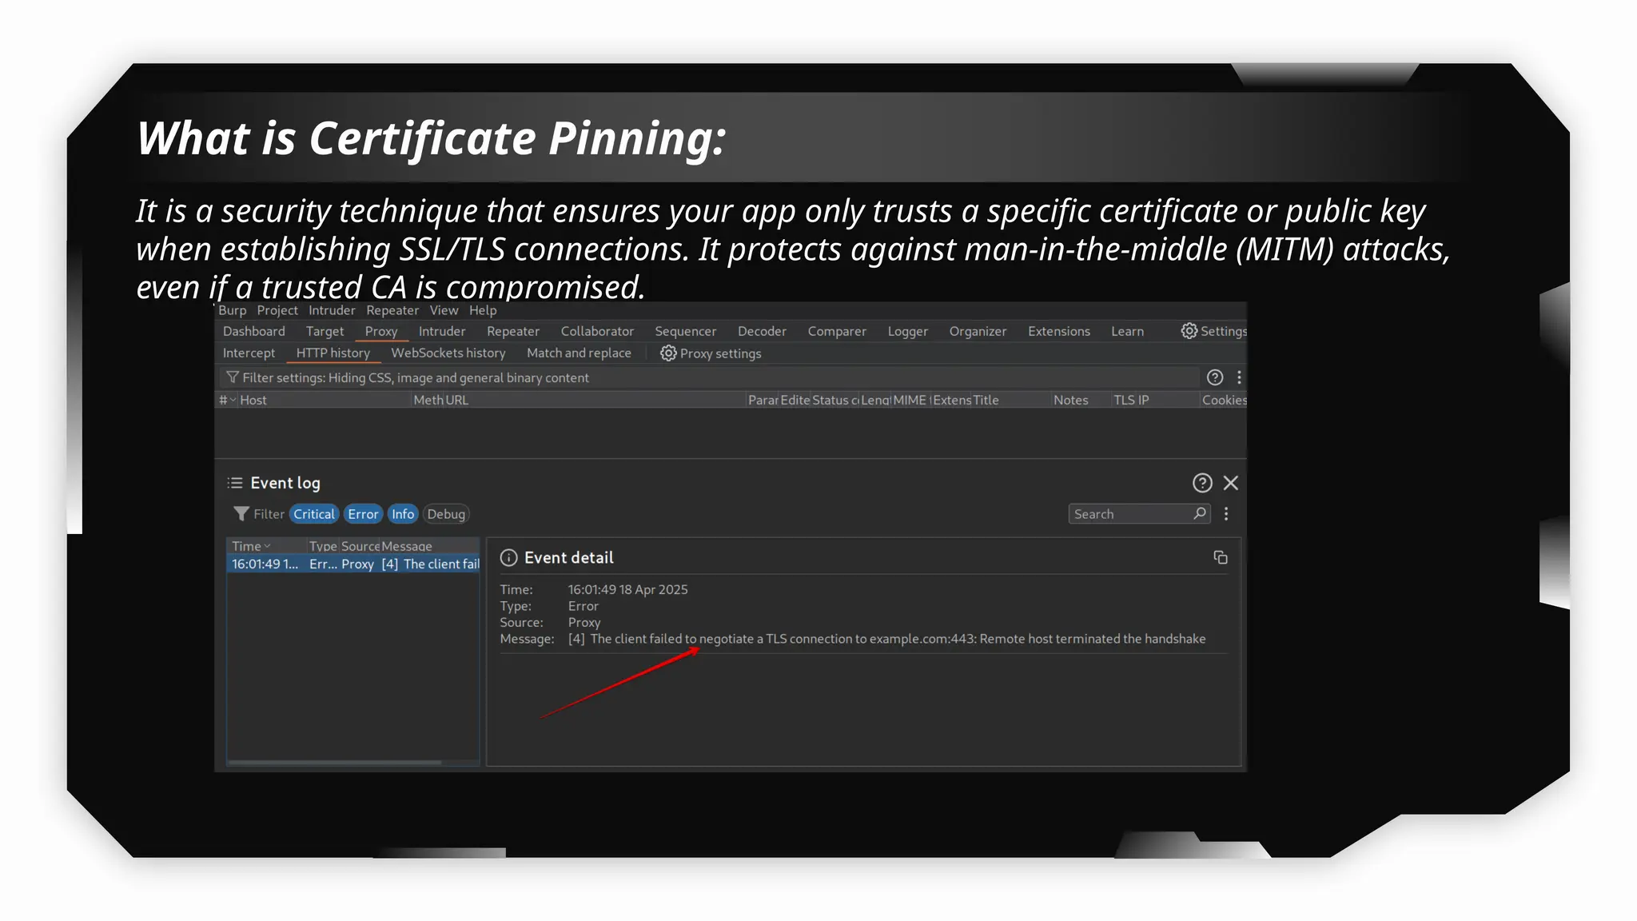Open the Event log help icon
The image size is (1637, 921).
tap(1202, 483)
